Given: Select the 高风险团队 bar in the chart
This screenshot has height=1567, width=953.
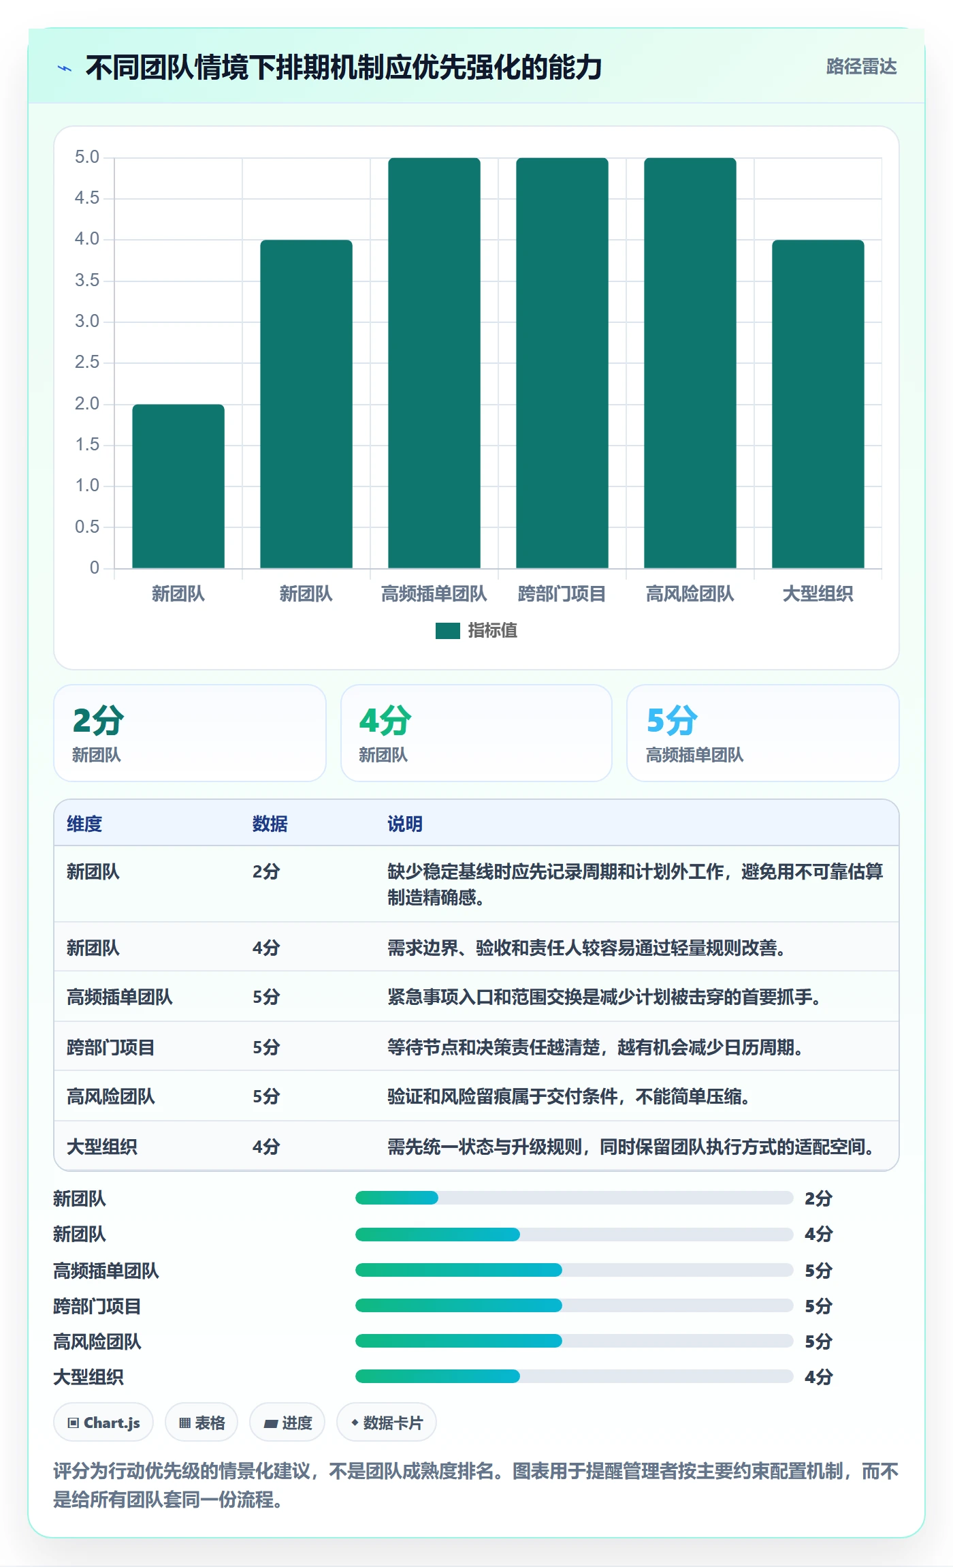Looking at the screenshot, I should click(690, 362).
